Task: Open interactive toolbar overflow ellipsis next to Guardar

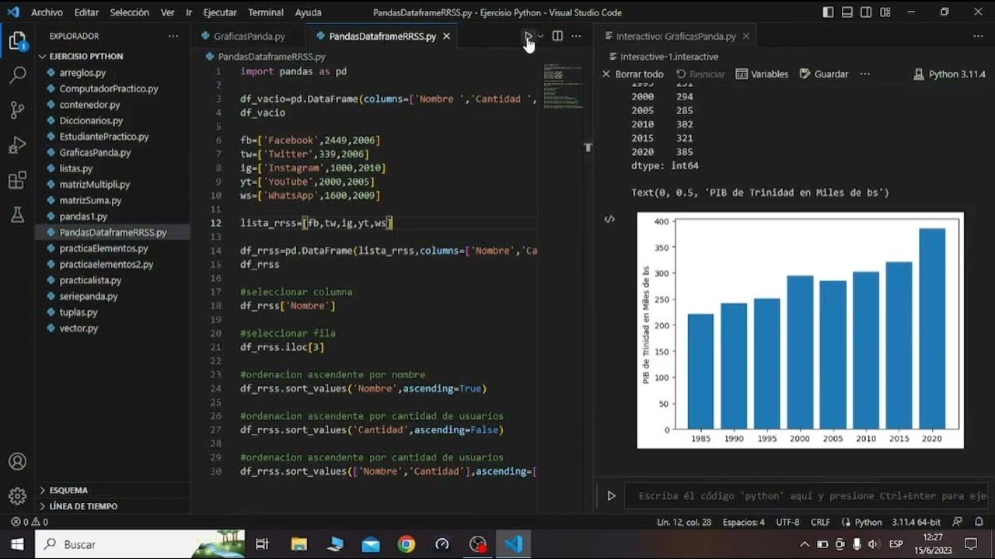Action: pyautogui.click(x=864, y=75)
